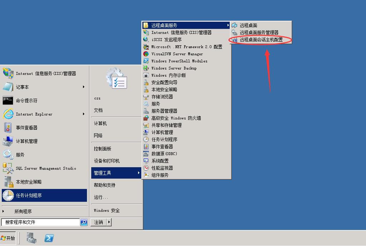Open 共享和存储管理 icon
This screenshot has height=246, width=366.
(146, 125)
